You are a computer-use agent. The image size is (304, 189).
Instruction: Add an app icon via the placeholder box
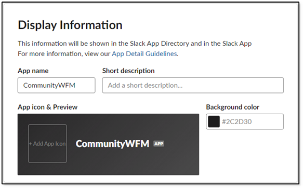click(47, 143)
